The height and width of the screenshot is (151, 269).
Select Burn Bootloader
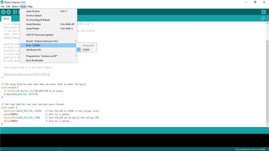pyautogui.click(x=48, y=60)
